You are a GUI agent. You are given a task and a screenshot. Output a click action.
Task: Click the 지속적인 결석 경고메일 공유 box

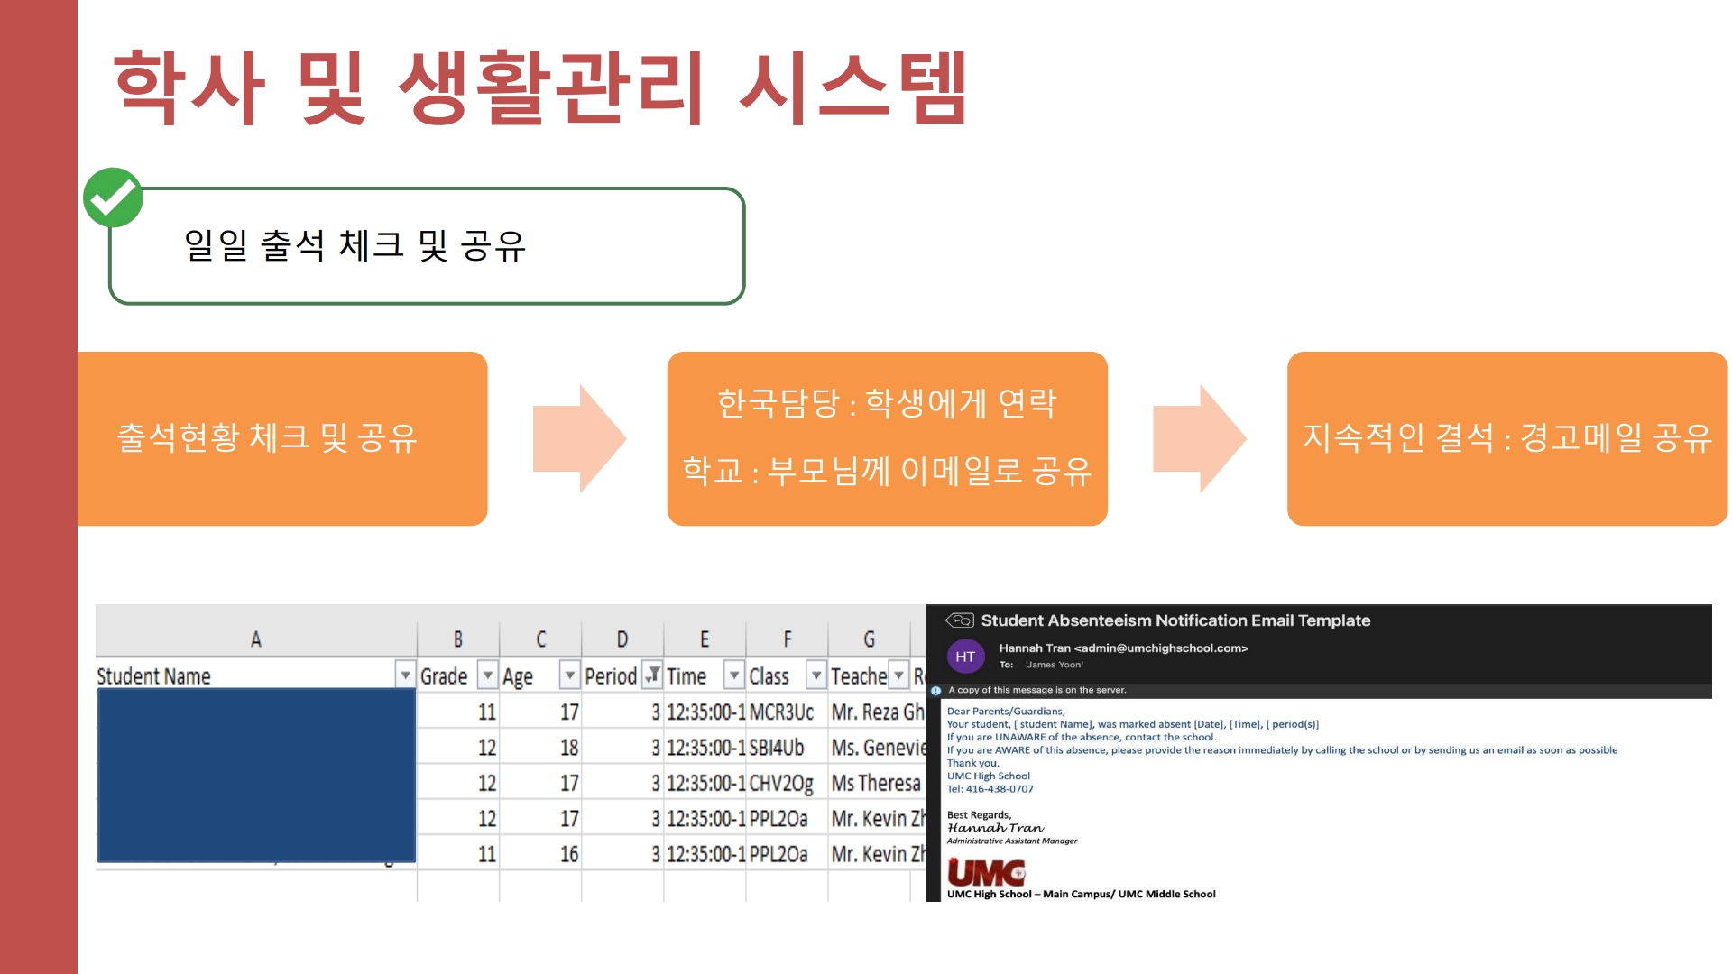pyautogui.click(x=1507, y=438)
